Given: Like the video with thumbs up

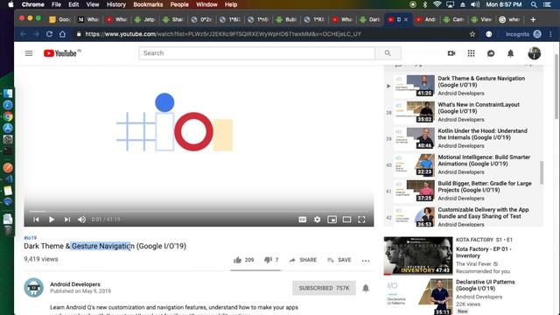Looking at the screenshot, I should point(238,260).
